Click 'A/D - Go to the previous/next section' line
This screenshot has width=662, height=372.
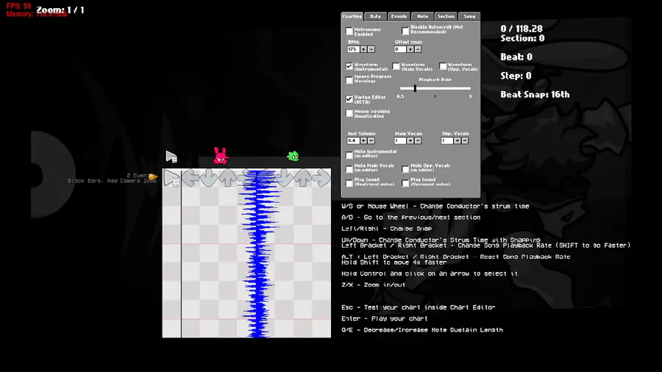[x=410, y=217]
